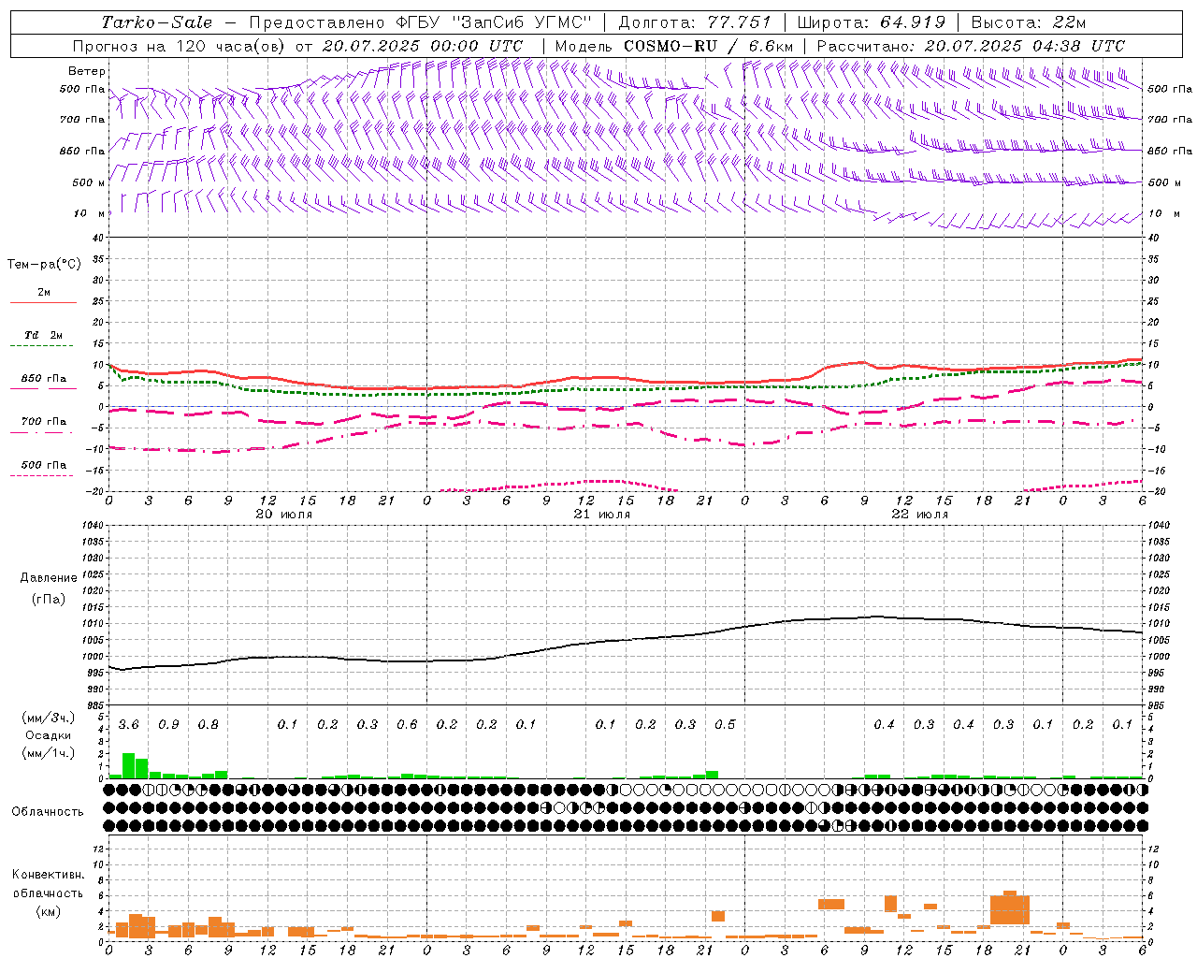This screenshot has height=958, width=1197.
Task: Click the 3-hour precipitation value "0.6"
Action: [407, 725]
